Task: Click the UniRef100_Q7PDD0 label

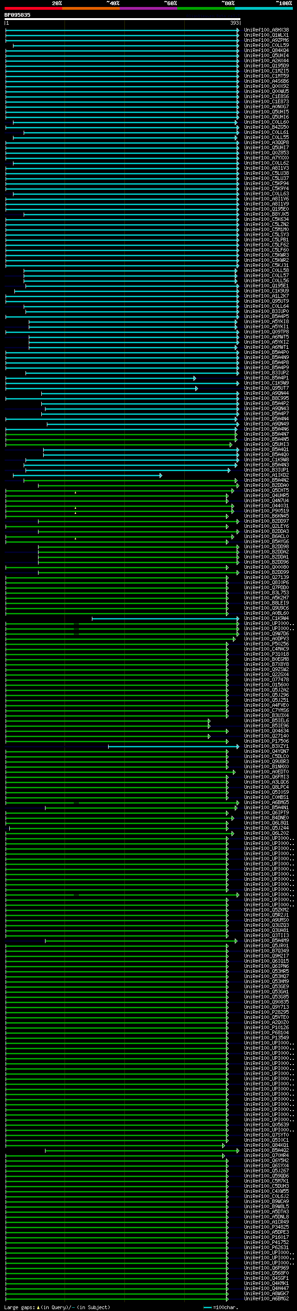Action: coord(266,588)
